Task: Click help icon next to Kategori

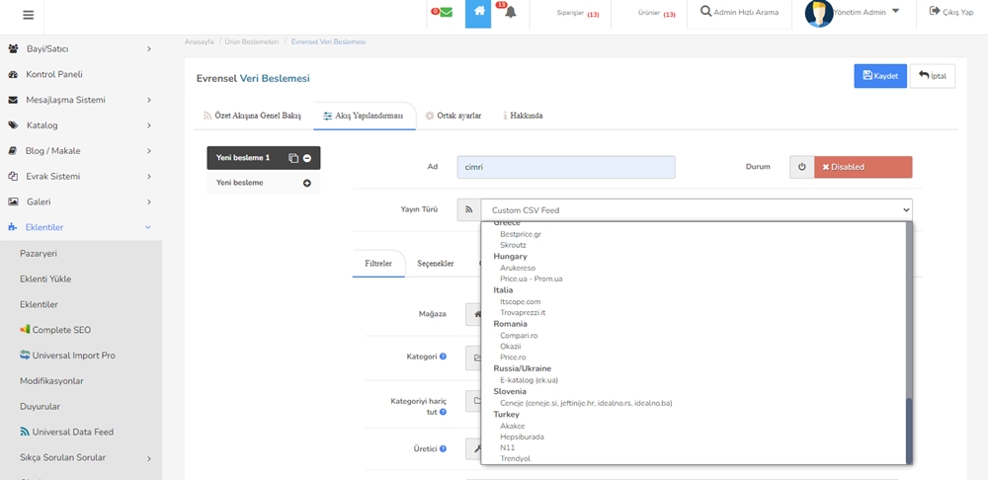Action: [443, 357]
